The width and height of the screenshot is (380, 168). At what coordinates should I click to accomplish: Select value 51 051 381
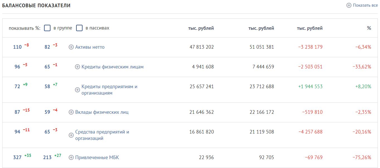pos(262,47)
